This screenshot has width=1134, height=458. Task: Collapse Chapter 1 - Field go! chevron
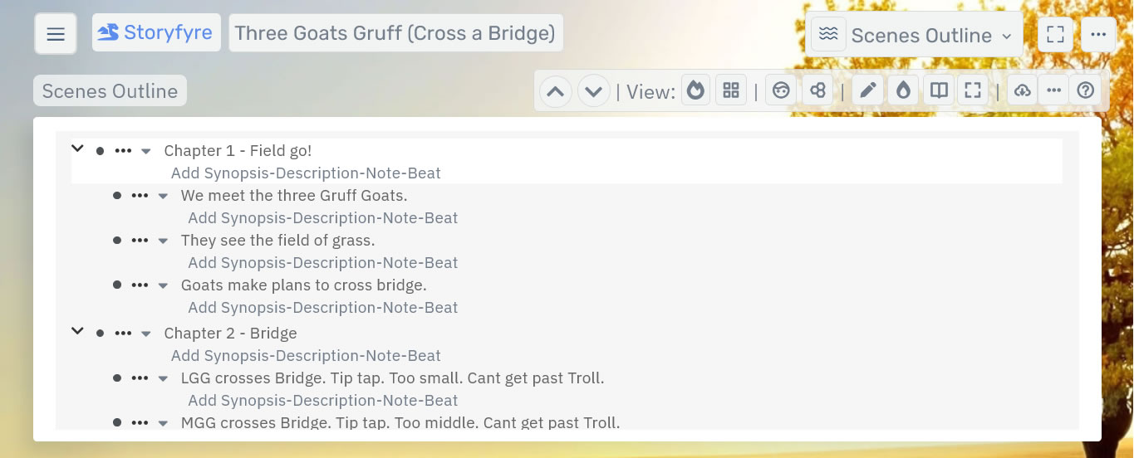tap(78, 149)
